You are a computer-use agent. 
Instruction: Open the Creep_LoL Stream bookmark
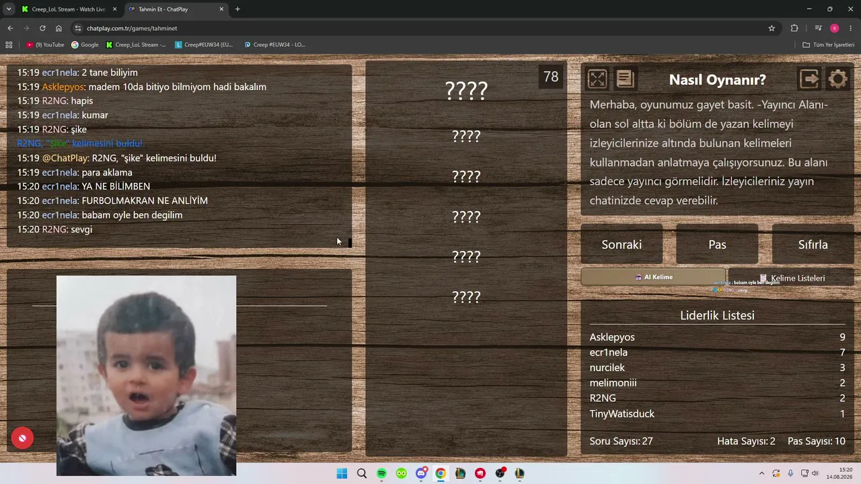click(137, 45)
